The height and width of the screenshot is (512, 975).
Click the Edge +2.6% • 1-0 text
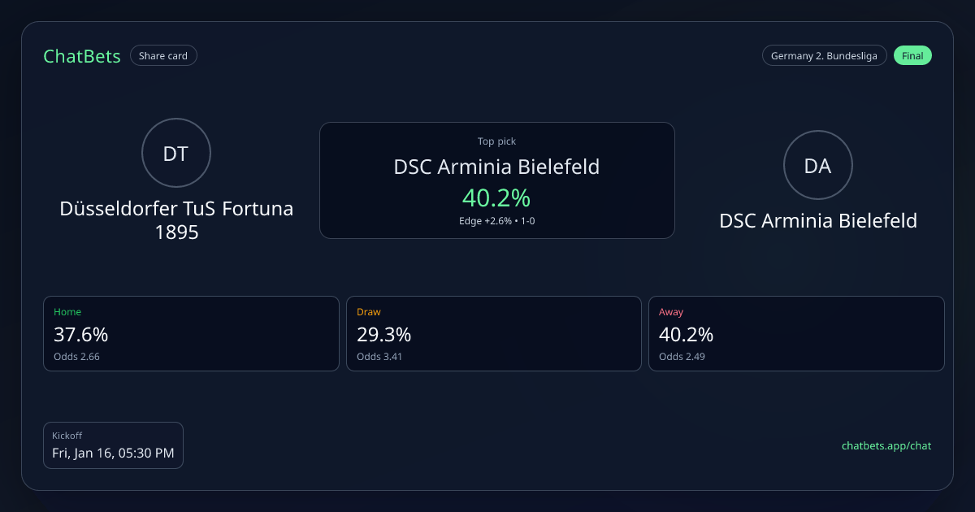[x=496, y=221]
